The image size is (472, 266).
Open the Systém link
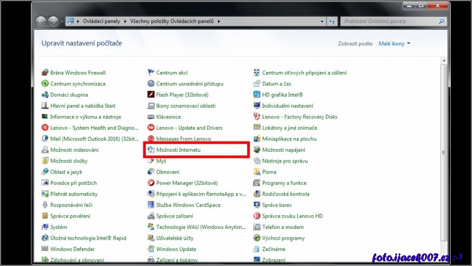[58, 227]
